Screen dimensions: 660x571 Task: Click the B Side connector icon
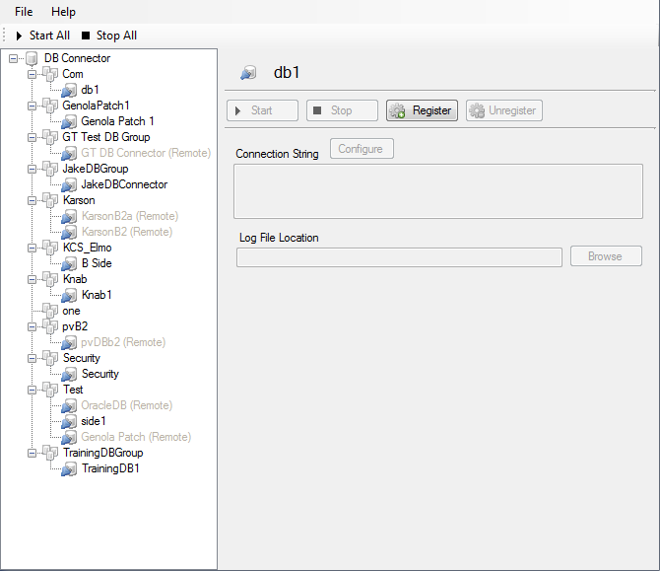pyautogui.click(x=70, y=263)
